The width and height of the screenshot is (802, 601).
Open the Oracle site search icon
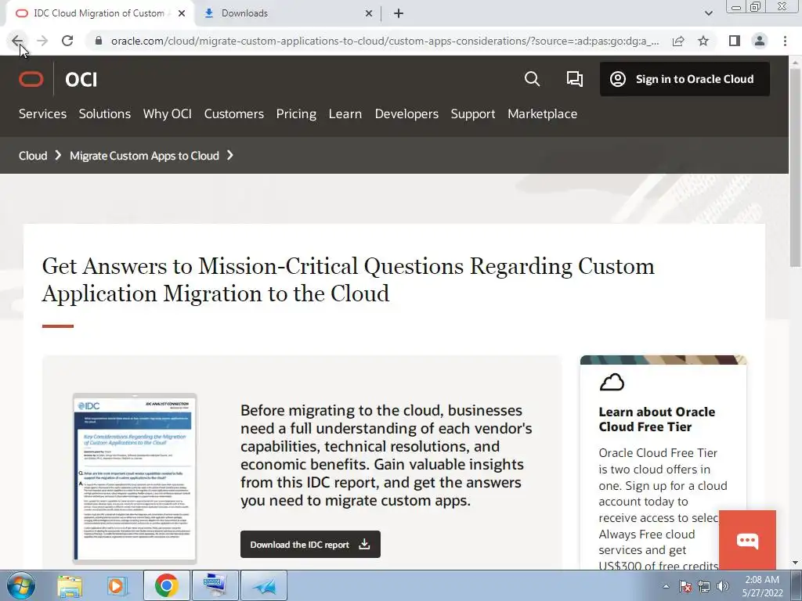pos(532,79)
